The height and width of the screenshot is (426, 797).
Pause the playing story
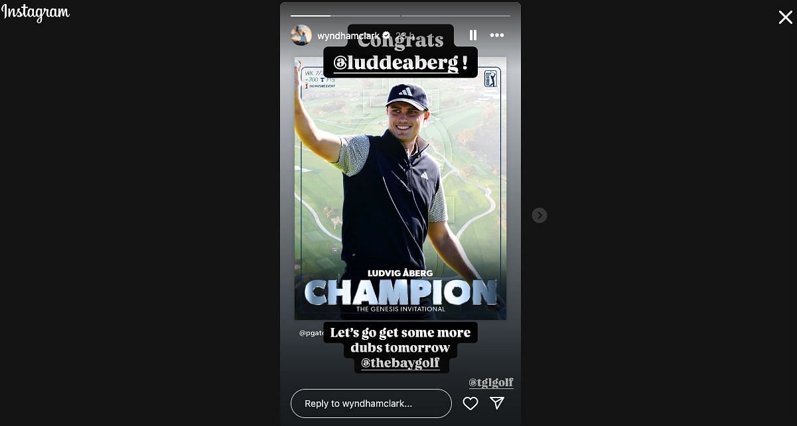coord(473,35)
